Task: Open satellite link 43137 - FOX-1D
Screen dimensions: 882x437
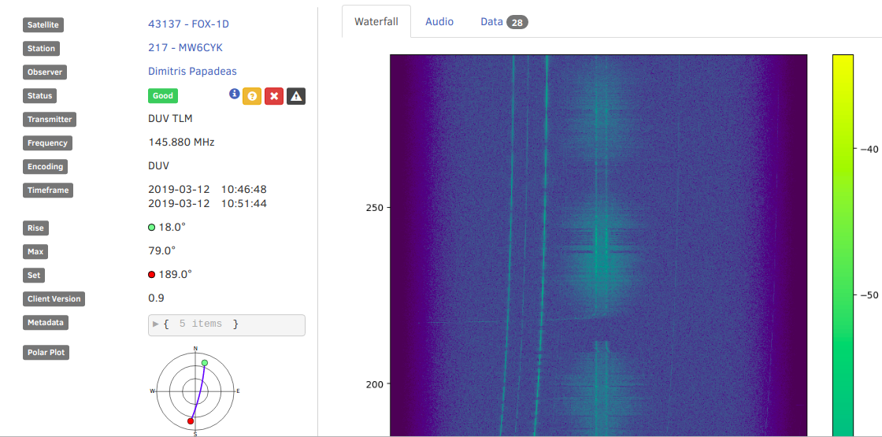Action: (x=188, y=24)
